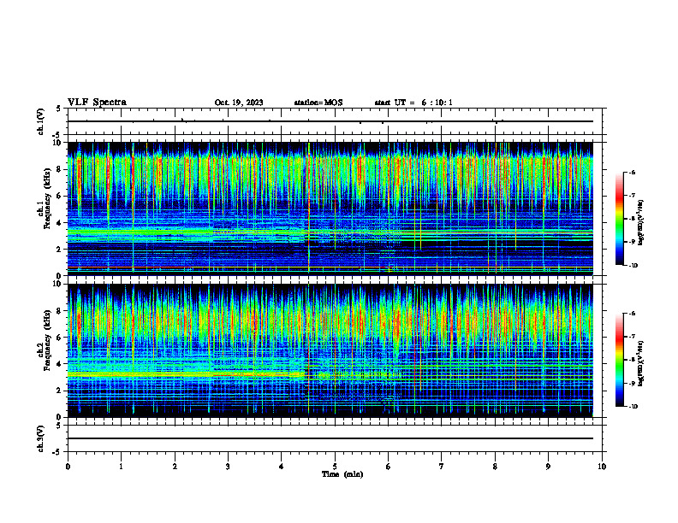Click the ch.1 color bar "log(PSD)" units label
678x523 pixels.
tap(641, 222)
